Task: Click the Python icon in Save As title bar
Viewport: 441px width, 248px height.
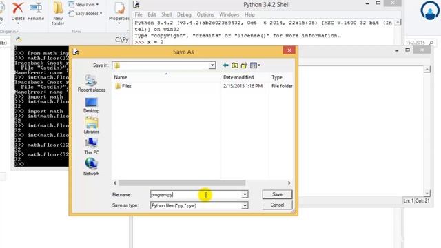Action: pyautogui.click(x=76, y=52)
